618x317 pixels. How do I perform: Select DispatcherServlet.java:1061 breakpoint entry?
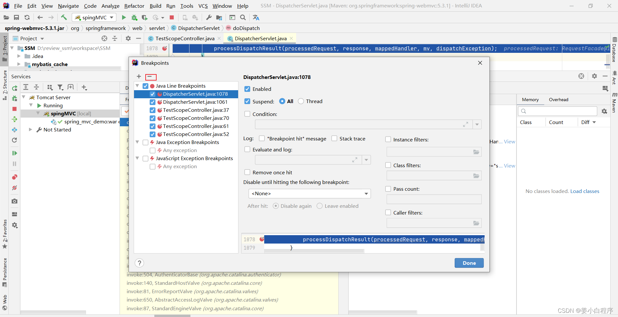point(195,102)
